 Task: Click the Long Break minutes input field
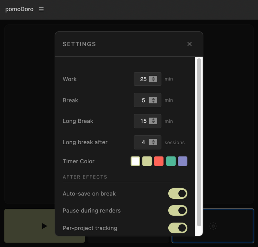point(147,121)
